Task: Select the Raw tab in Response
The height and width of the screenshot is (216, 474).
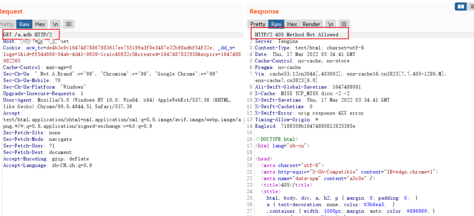Action: pos(277,24)
